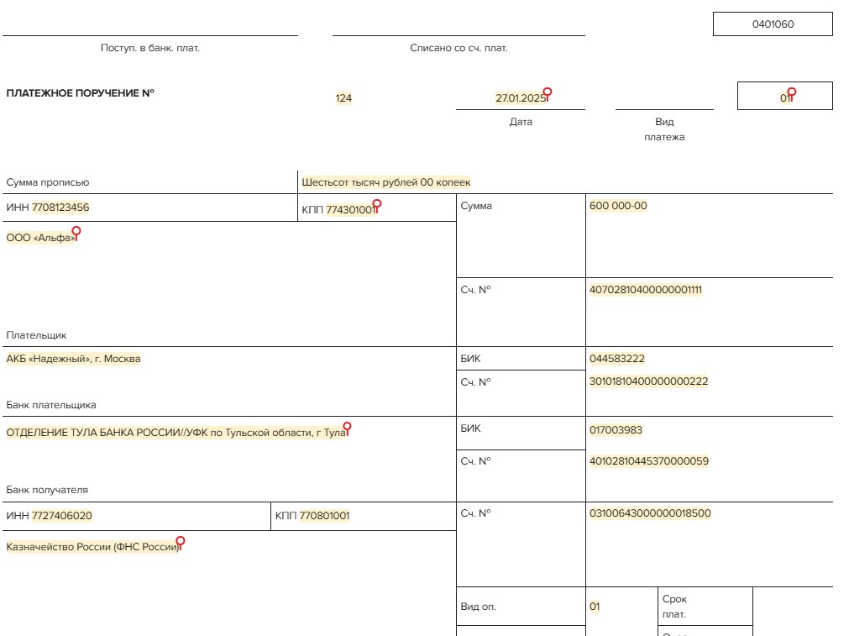Viewport: 849px width, 636px height.
Task: Select recipient bank BIK 017003983
Action: [616, 430]
